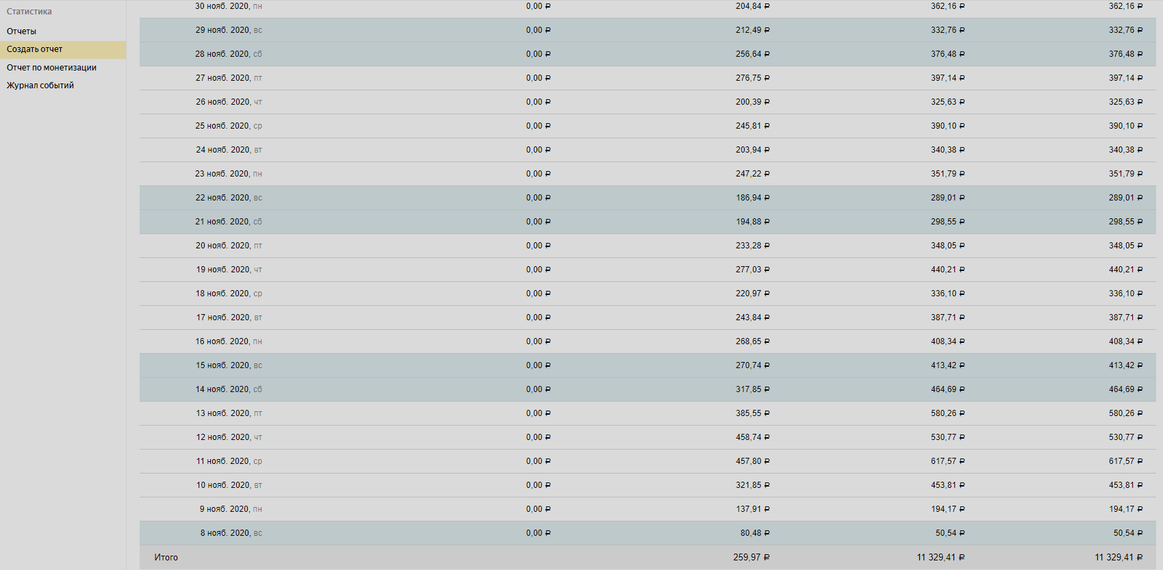The height and width of the screenshot is (570, 1163).
Task: Open Отчет по монетизации page
Action: coord(51,68)
